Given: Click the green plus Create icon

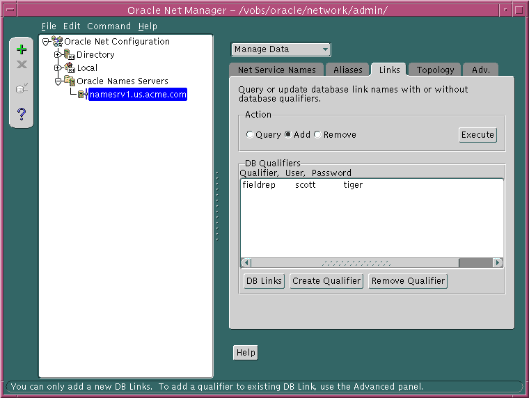Looking at the screenshot, I should (22, 49).
